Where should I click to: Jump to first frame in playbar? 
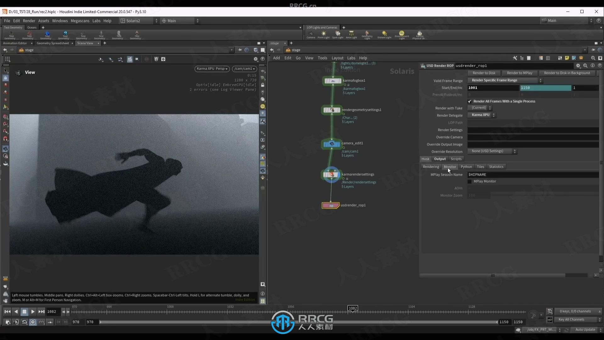pos(7,312)
